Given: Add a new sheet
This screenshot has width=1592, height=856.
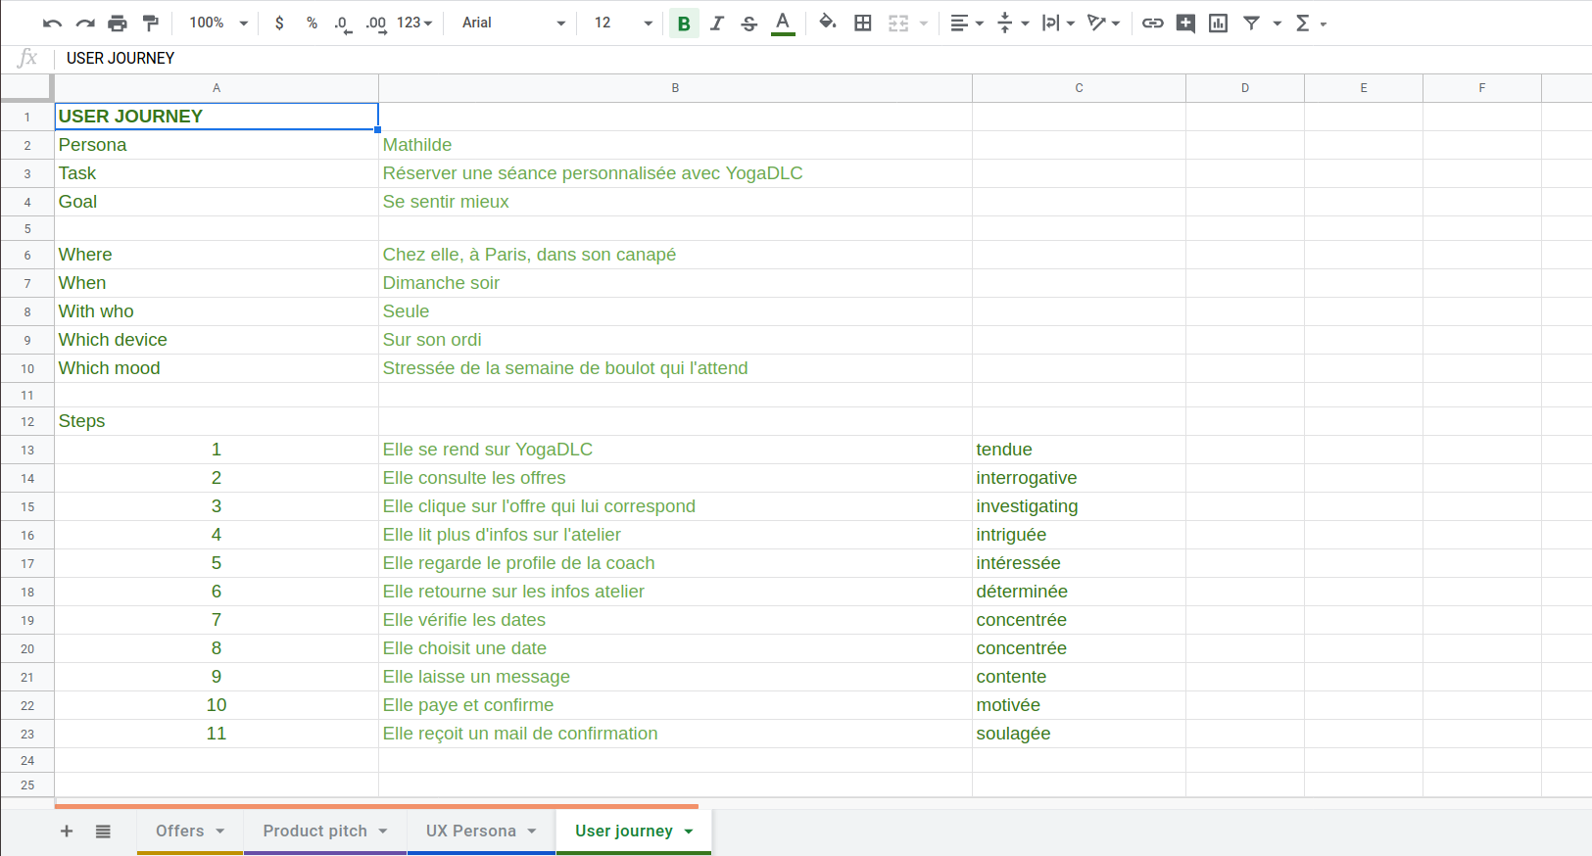Looking at the screenshot, I should (67, 832).
